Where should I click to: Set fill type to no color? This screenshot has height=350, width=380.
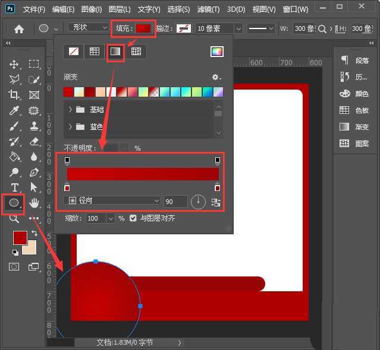point(74,52)
